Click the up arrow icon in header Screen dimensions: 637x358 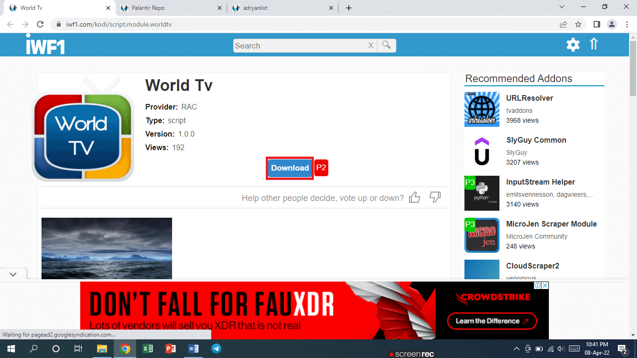594,44
